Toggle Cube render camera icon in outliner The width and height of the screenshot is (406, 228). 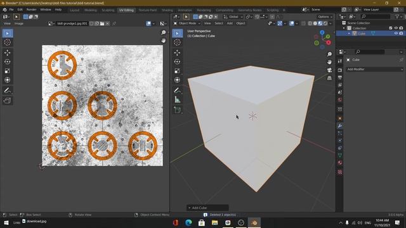point(401,34)
